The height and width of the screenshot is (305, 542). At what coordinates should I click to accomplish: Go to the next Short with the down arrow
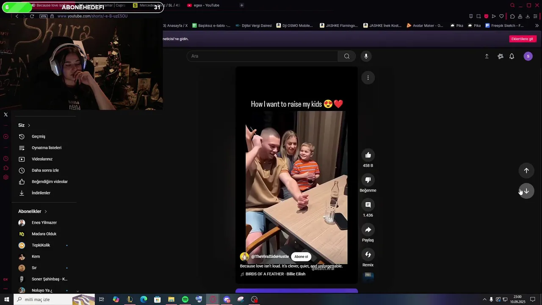pos(526,191)
